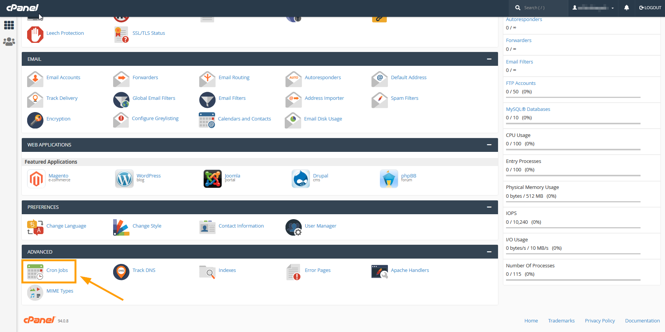Open the Configure Greylisting icon
This screenshot has width=665, height=332.
[x=121, y=120]
